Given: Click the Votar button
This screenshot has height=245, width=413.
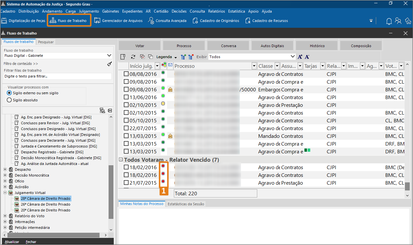Looking at the screenshot, I should click(140, 46).
